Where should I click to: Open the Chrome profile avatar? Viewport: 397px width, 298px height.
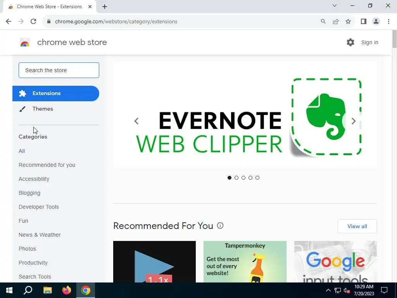(x=376, y=22)
